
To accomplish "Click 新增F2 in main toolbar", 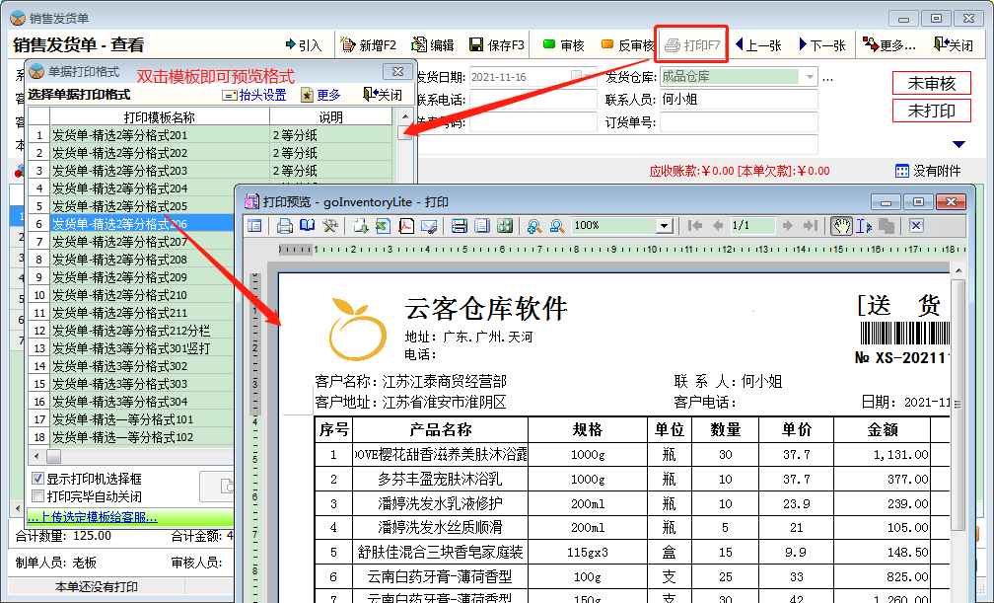I will click(369, 45).
